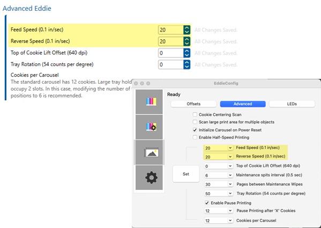Select the cartridge settings gear icon in sidebar
This screenshot has width=321, height=228.
pos(149,127)
